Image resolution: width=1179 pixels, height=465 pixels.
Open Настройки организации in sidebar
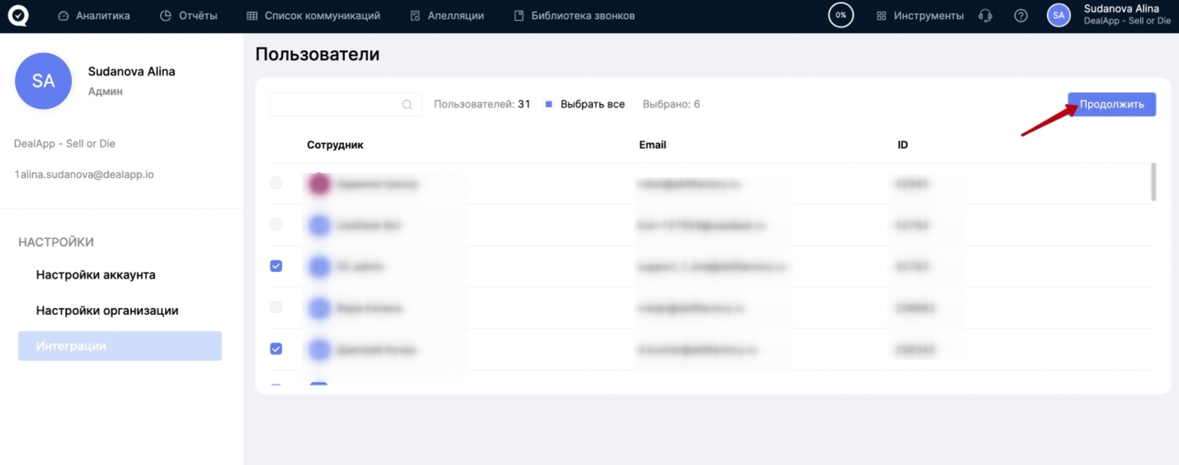click(x=107, y=311)
